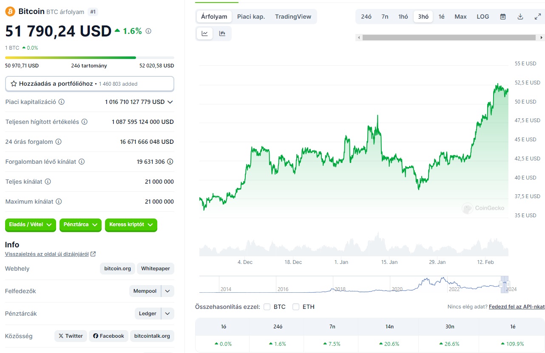Click external link icon next to Visszajelzés

coord(93,254)
